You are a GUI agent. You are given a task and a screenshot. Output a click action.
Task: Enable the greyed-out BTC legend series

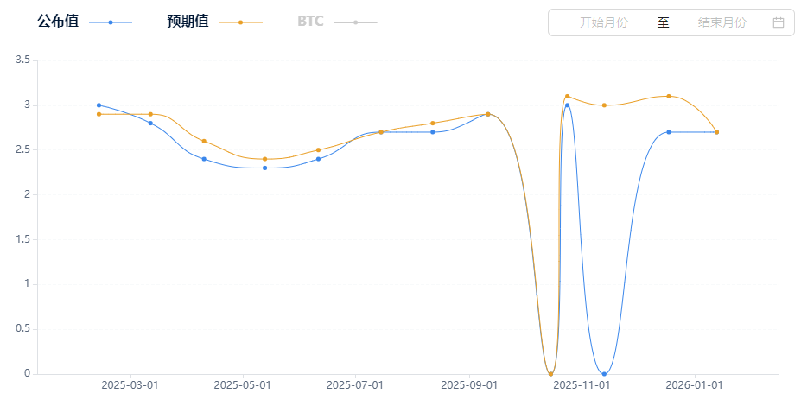point(336,22)
